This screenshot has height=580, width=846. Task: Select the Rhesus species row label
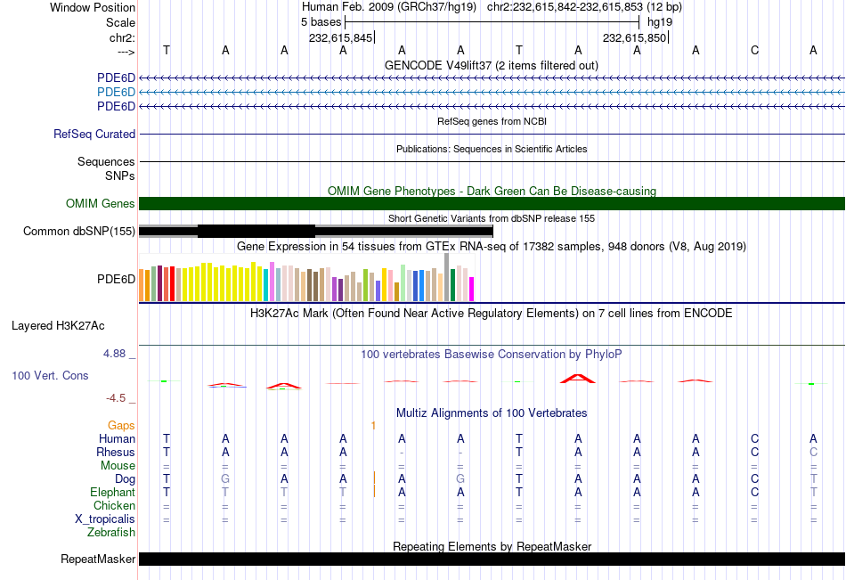116,452
